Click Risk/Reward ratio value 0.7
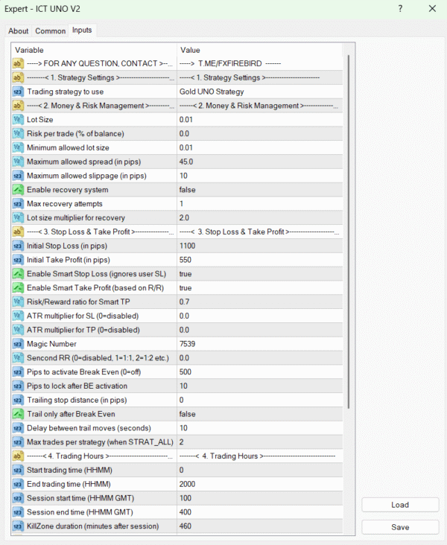This screenshot has width=447, height=545. tap(184, 302)
